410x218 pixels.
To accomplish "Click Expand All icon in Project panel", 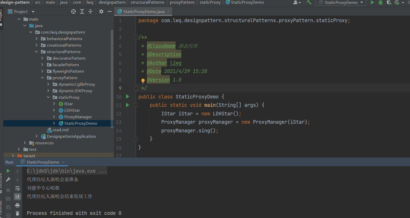I will (x=82, y=11).
